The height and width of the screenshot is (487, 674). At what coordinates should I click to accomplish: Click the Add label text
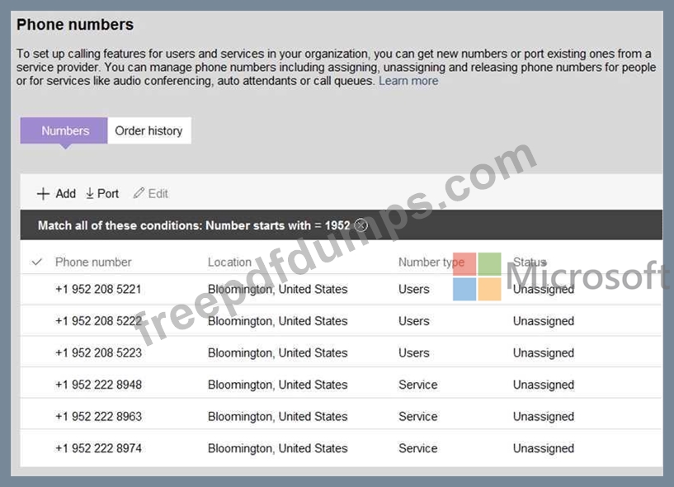65,194
